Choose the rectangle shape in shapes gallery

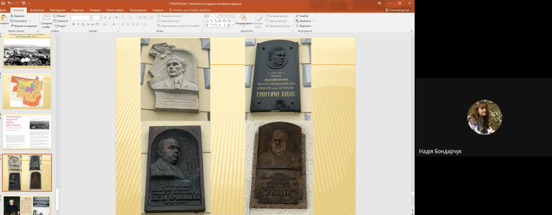(220, 17)
